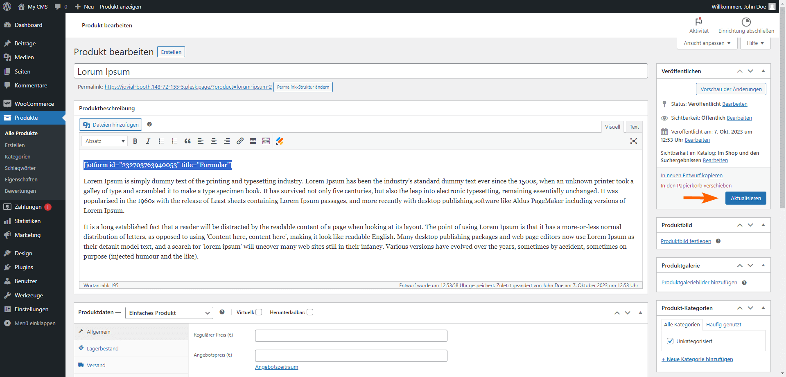Go to Zahlungen with one notification
This screenshot has height=377, width=786.
28,207
